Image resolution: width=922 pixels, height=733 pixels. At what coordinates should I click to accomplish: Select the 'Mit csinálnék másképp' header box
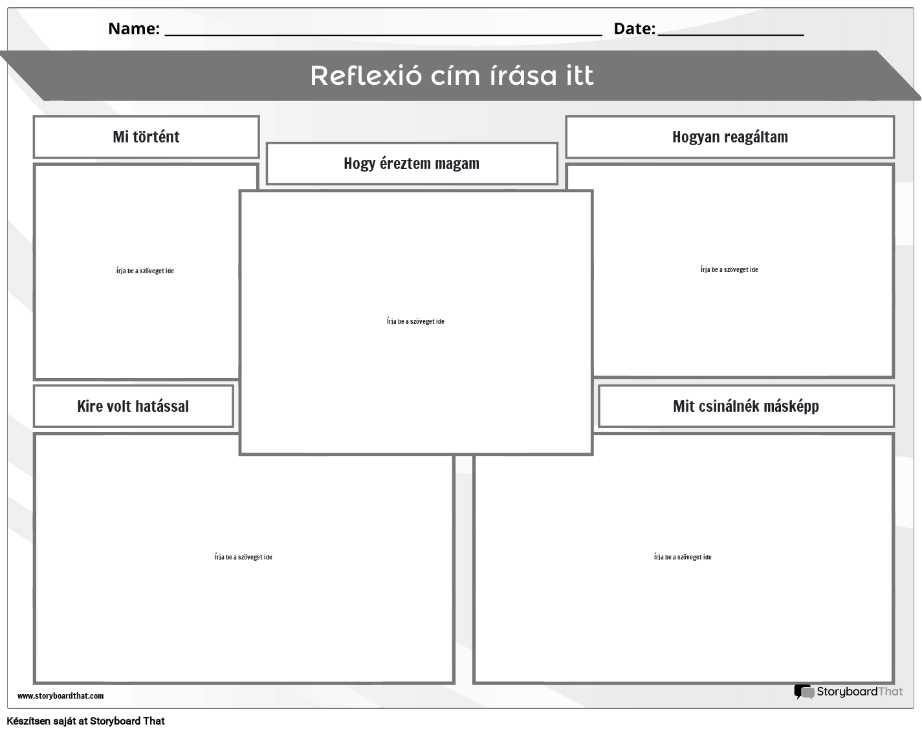pos(746,407)
